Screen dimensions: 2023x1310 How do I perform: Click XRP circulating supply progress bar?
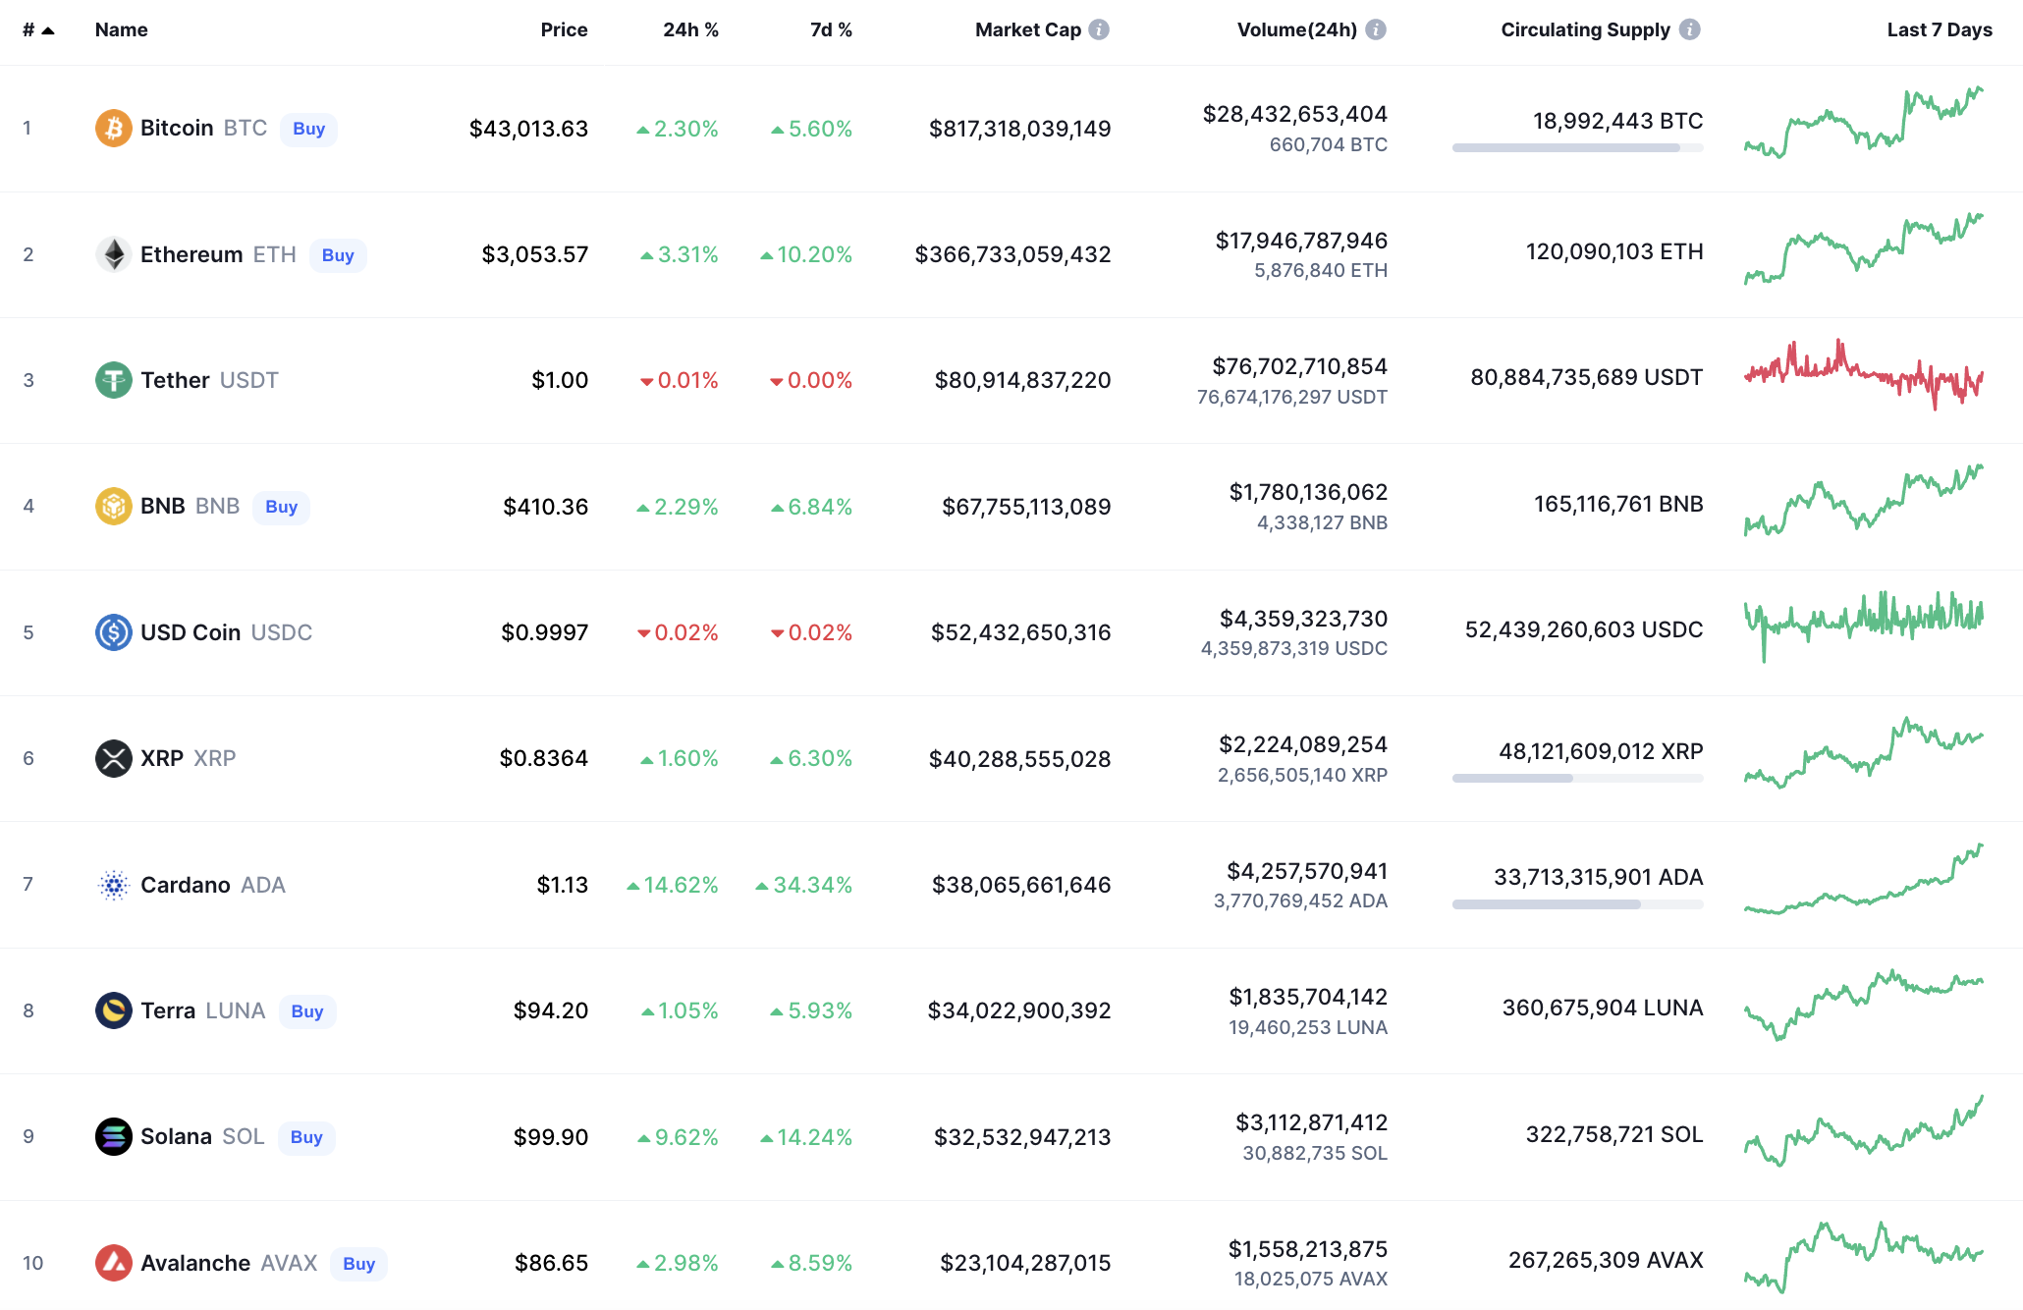click(x=1577, y=779)
